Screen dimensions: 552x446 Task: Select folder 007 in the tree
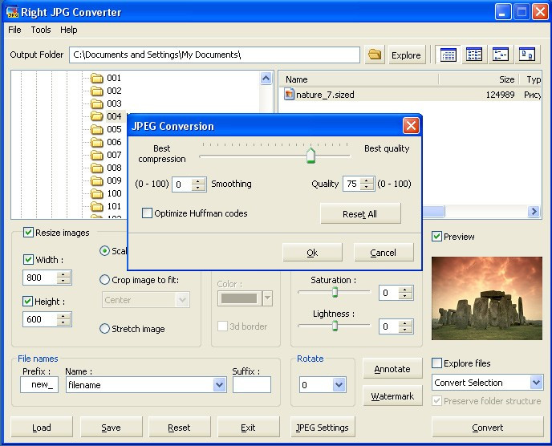106,155
